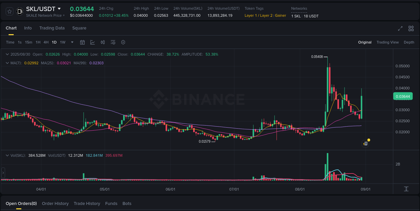Open the date range calendar picker
The image size is (420, 211).
tap(82, 42)
